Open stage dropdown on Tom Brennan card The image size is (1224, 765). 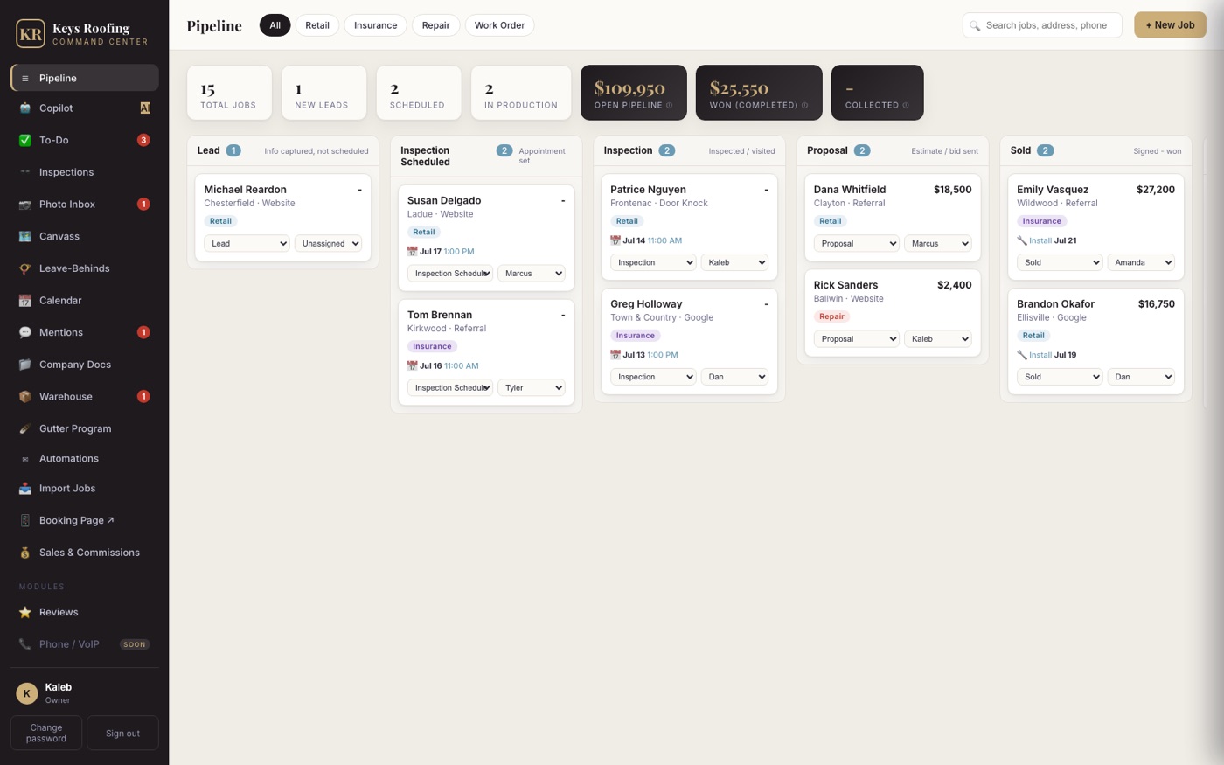tap(450, 388)
